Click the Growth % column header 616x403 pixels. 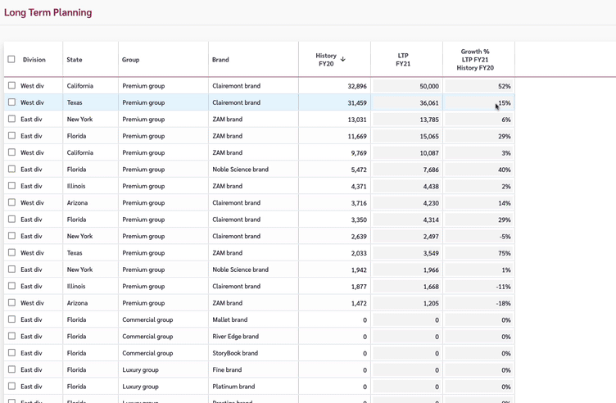tap(475, 59)
